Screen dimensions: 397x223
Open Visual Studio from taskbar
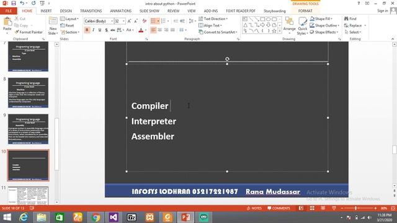[x=114, y=217]
